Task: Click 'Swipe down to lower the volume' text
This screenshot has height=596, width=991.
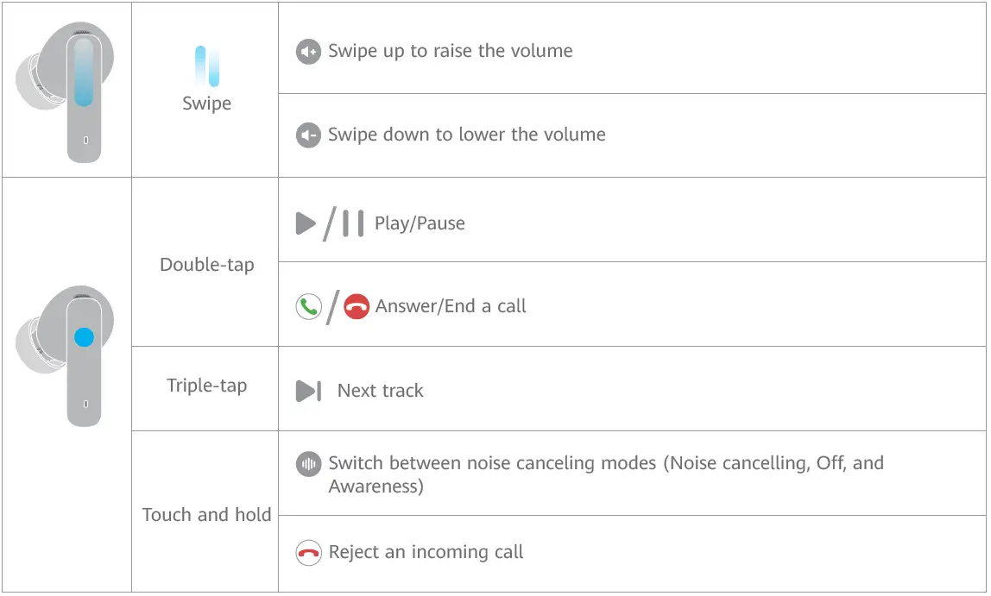Action: [x=466, y=135]
